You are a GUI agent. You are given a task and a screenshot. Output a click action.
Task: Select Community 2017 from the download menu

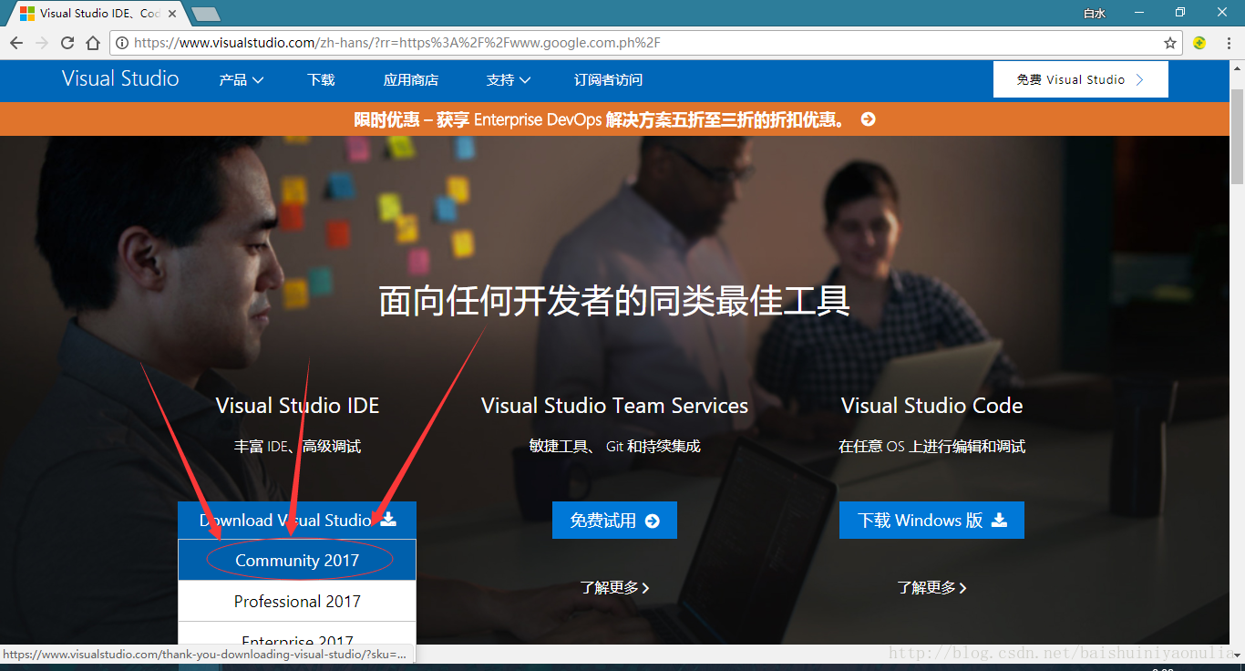pos(297,560)
